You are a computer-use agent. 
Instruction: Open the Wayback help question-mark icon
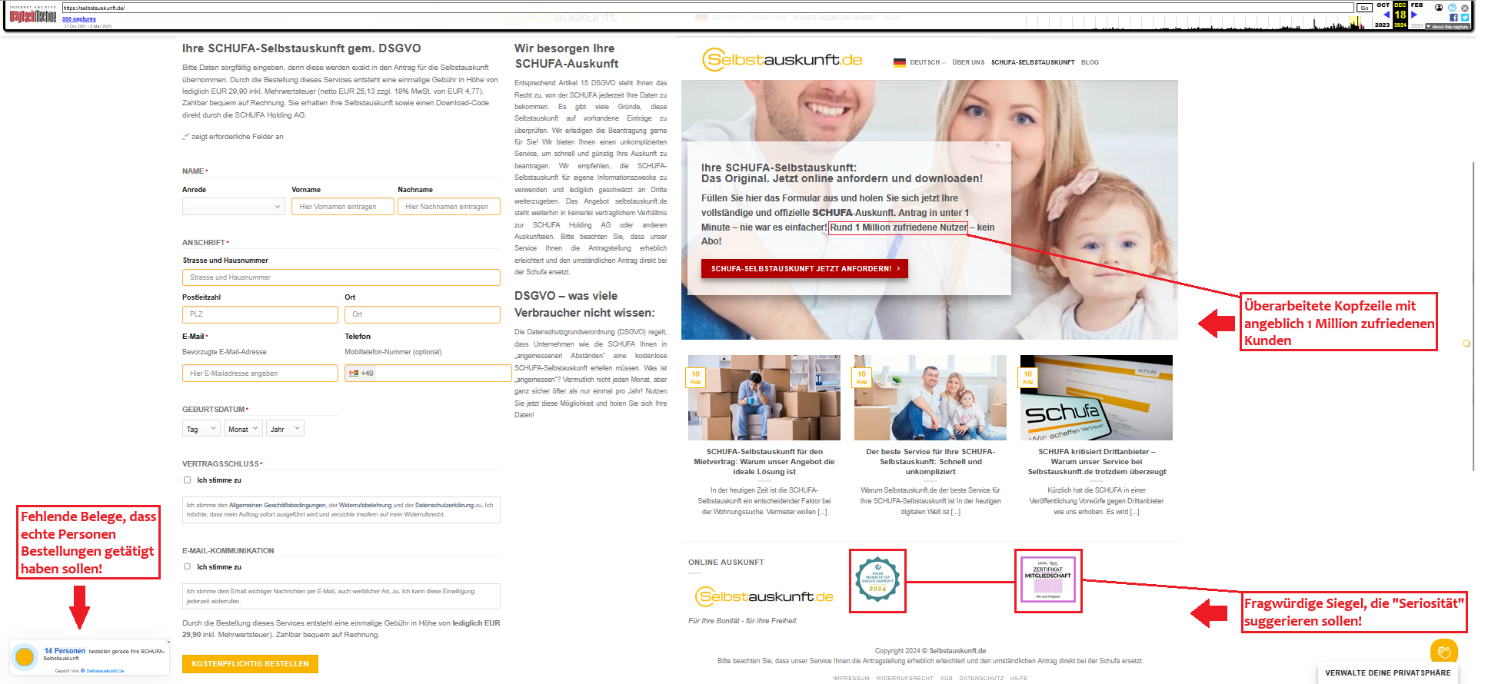click(x=1452, y=7)
